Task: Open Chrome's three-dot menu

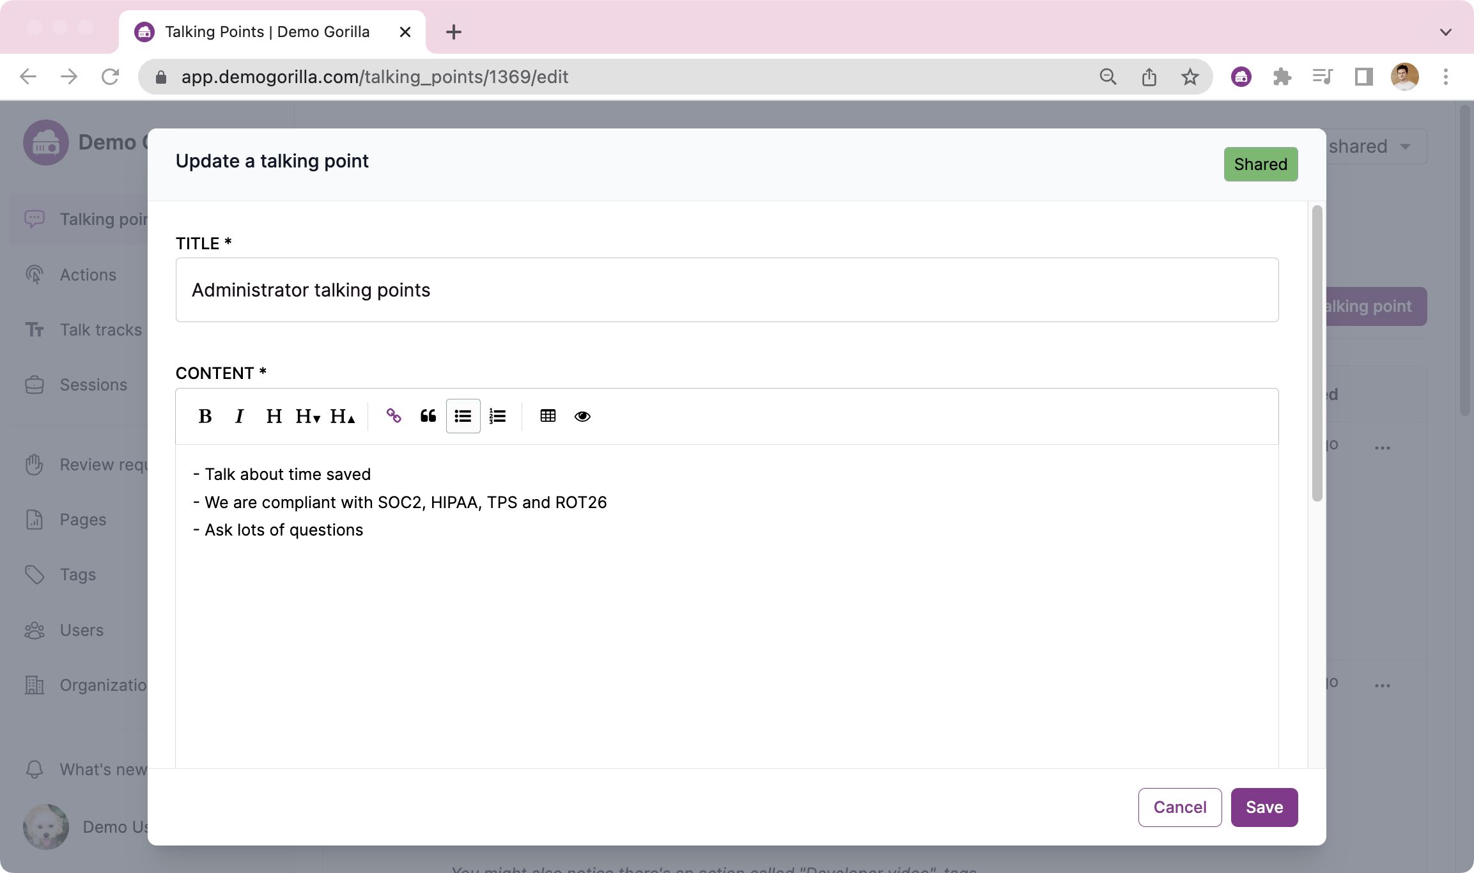Action: (1445, 77)
